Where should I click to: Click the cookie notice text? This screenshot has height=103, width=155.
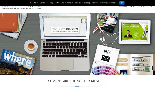[74, 3]
